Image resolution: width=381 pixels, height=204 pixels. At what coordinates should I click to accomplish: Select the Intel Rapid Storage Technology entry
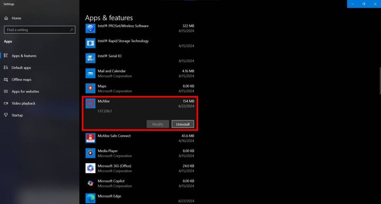140,43
